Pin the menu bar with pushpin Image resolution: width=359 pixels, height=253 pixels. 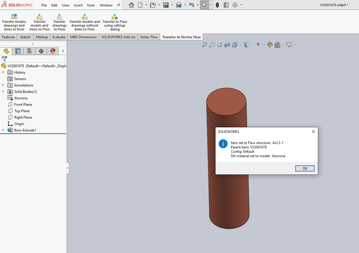(118, 5)
